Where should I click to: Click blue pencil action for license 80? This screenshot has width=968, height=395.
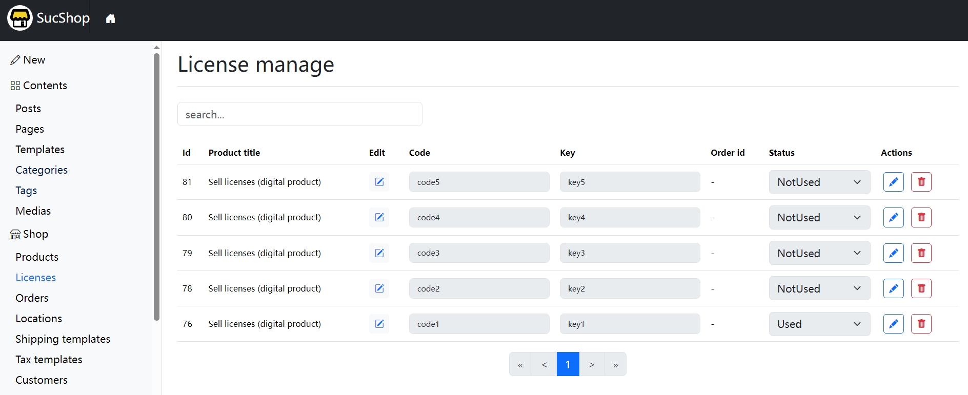pyautogui.click(x=893, y=217)
